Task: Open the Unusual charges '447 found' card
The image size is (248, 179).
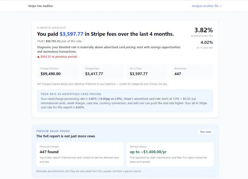Action: [x=80, y=154]
